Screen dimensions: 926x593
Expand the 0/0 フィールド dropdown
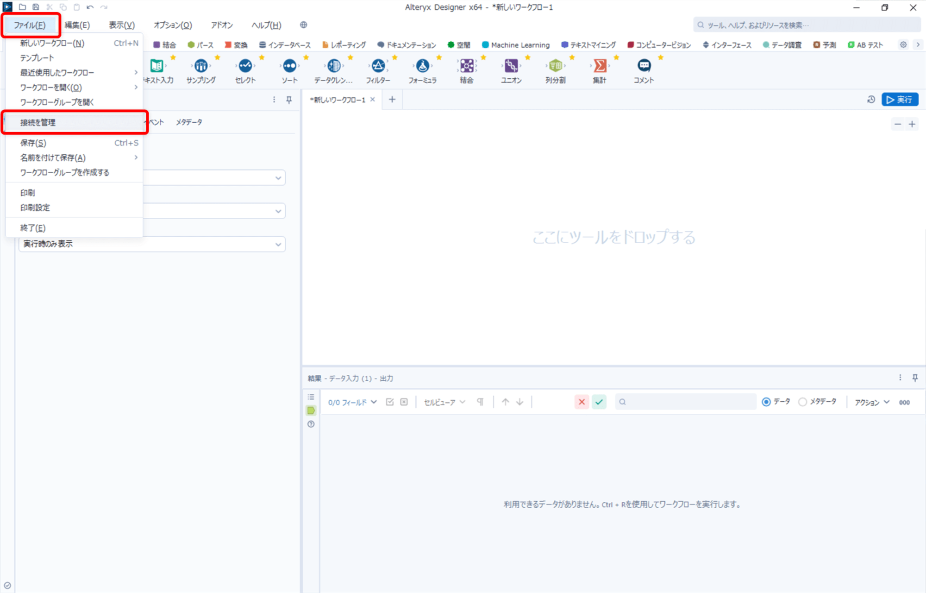[x=352, y=402]
